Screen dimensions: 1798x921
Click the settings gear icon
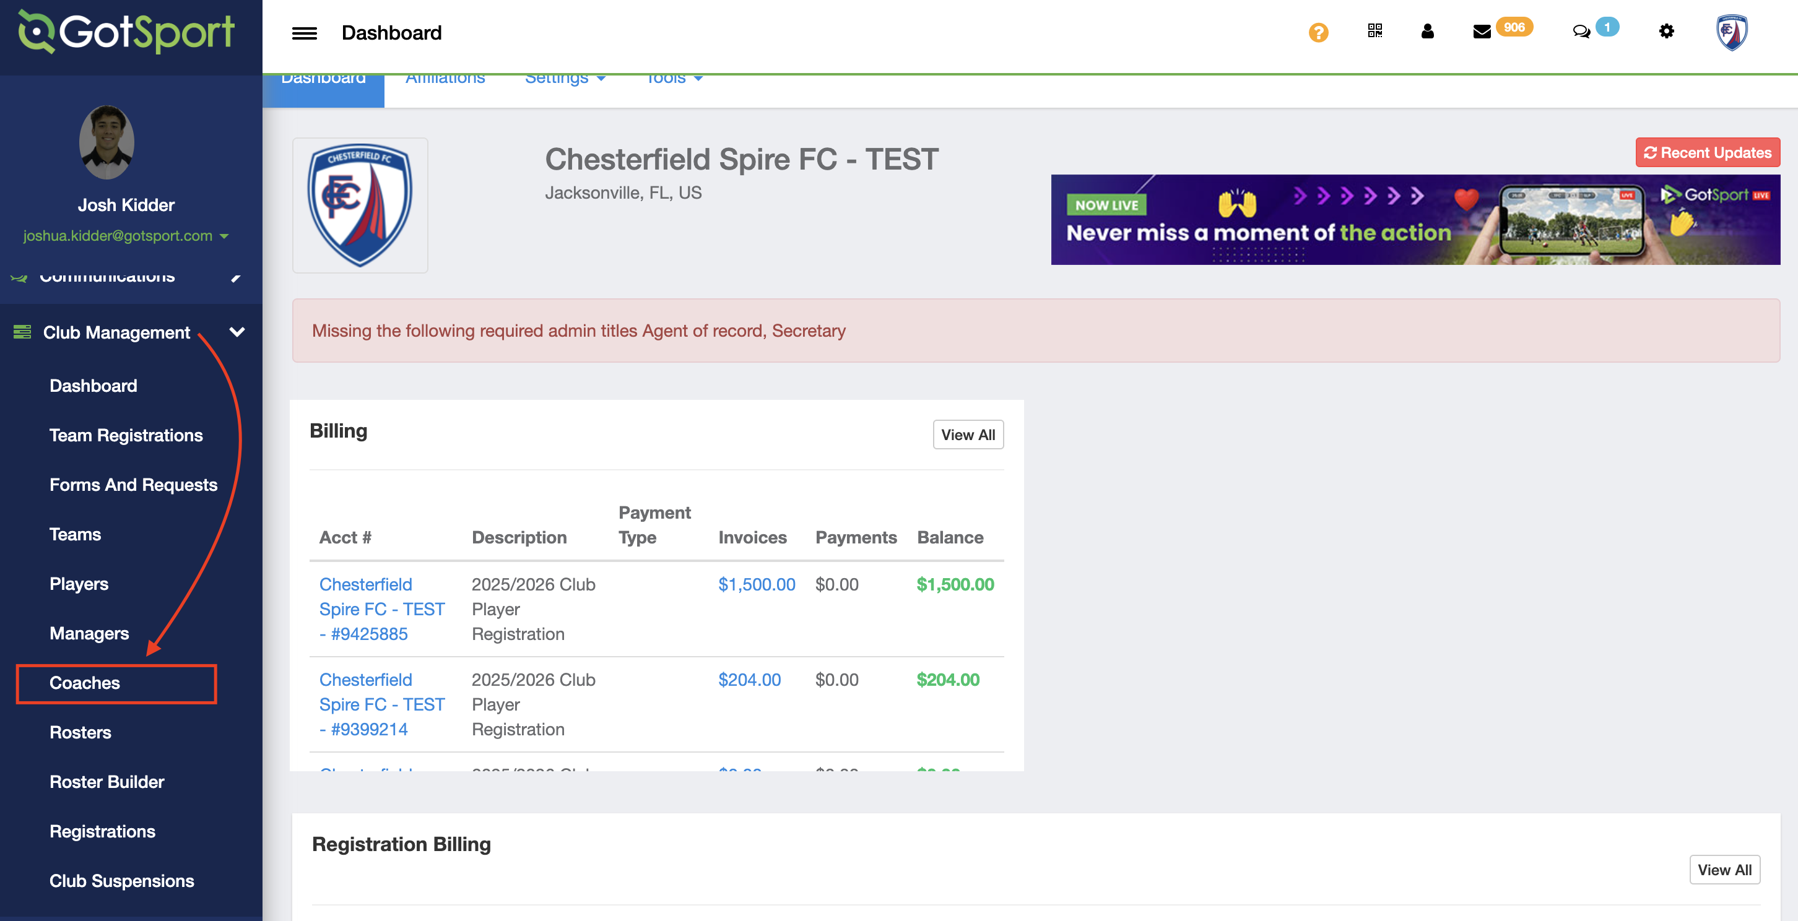tap(1666, 32)
